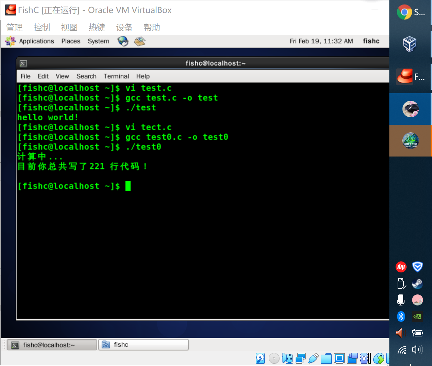The width and height of the screenshot is (432, 366).
Task: Open the USB devices status icon
Action: point(313,358)
